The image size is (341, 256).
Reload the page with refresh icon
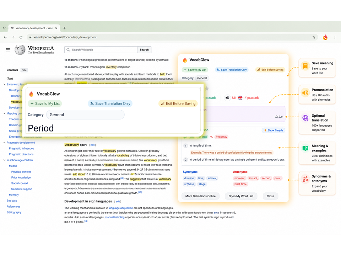tap(21, 37)
